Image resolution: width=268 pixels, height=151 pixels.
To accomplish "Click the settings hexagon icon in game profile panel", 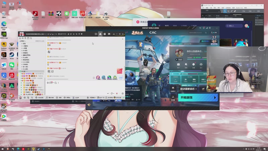I will [x=194, y=64].
